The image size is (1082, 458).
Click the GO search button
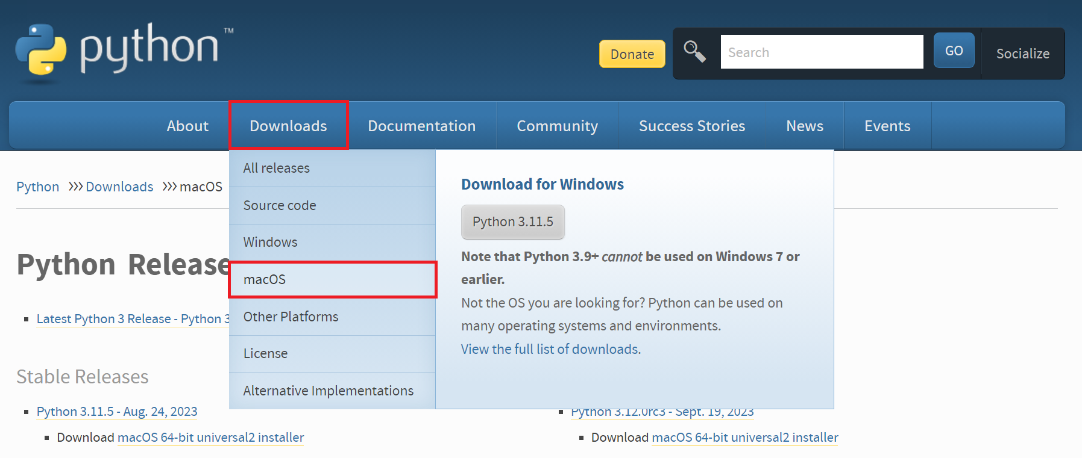point(954,51)
